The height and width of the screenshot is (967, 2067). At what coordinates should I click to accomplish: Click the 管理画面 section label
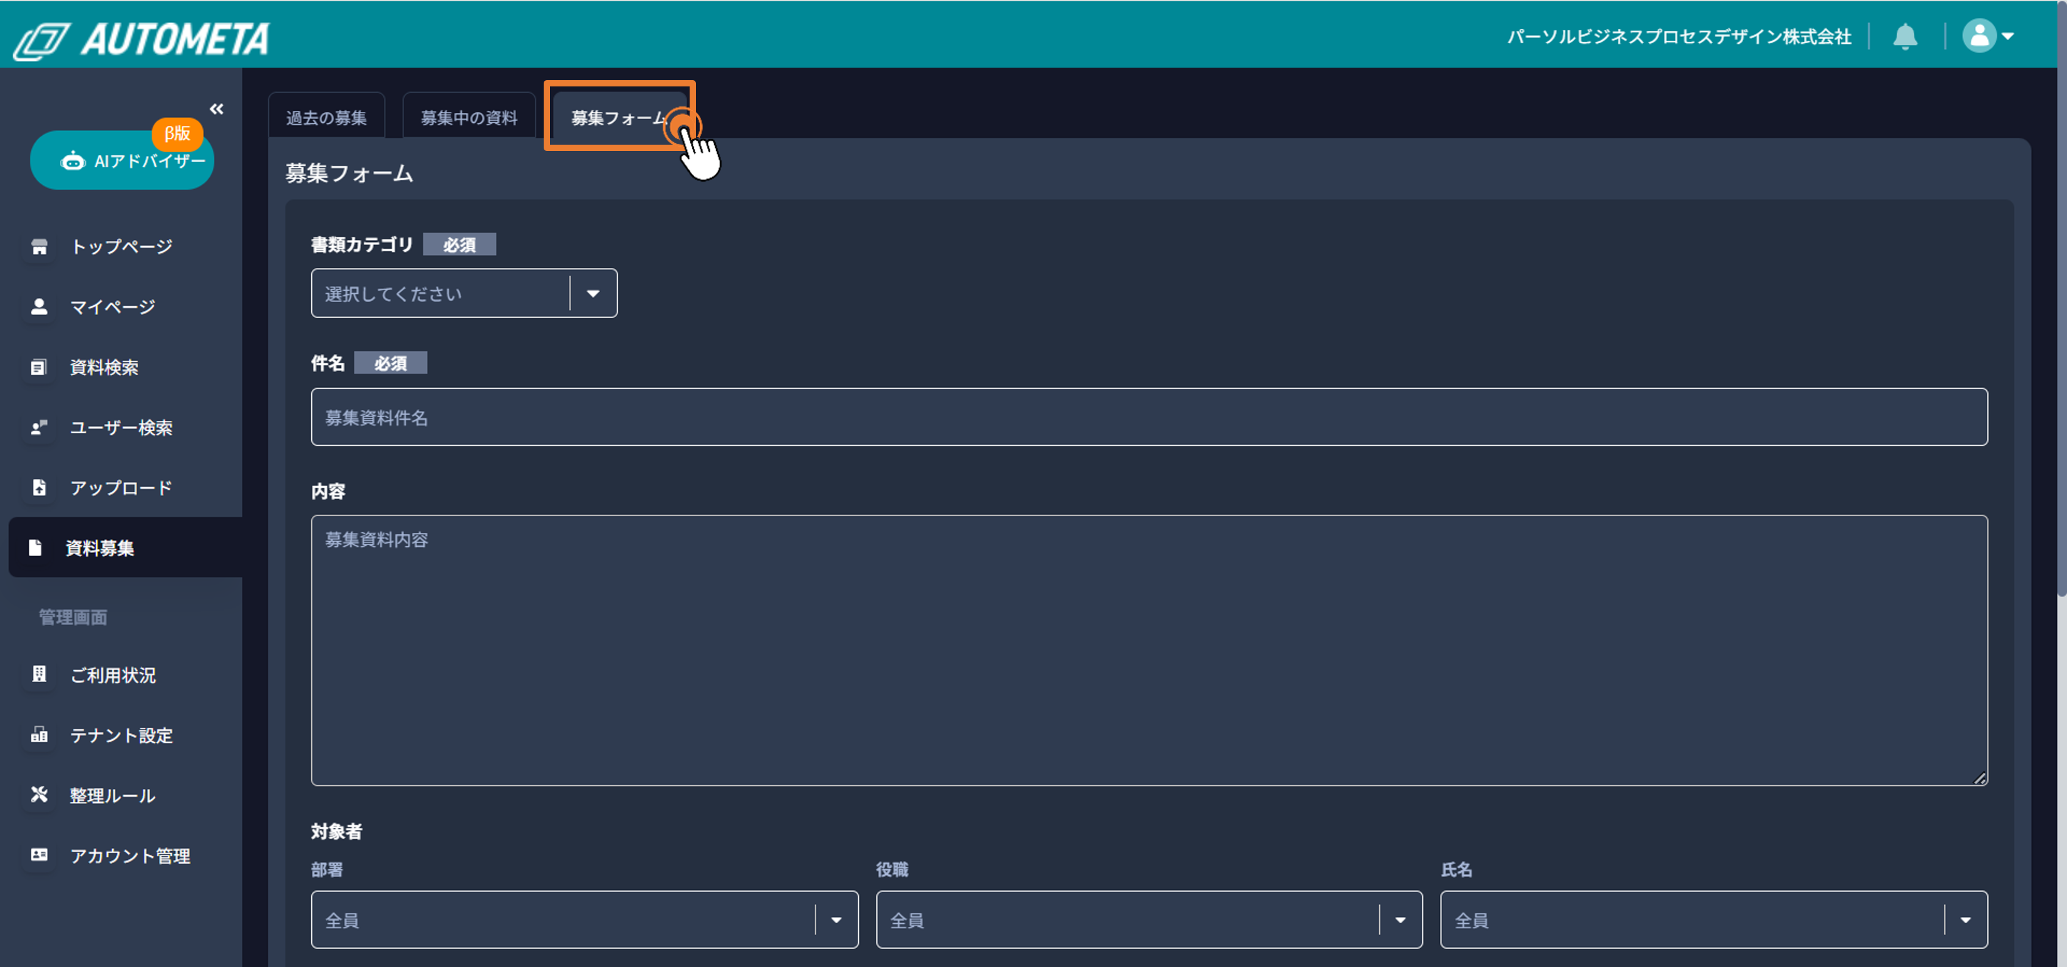tap(73, 617)
